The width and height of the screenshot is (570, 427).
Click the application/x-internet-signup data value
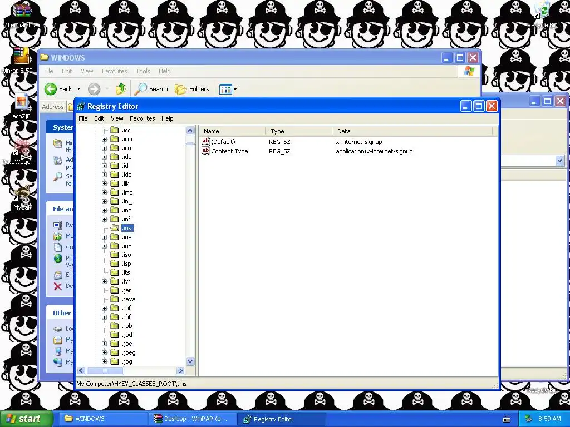point(374,151)
